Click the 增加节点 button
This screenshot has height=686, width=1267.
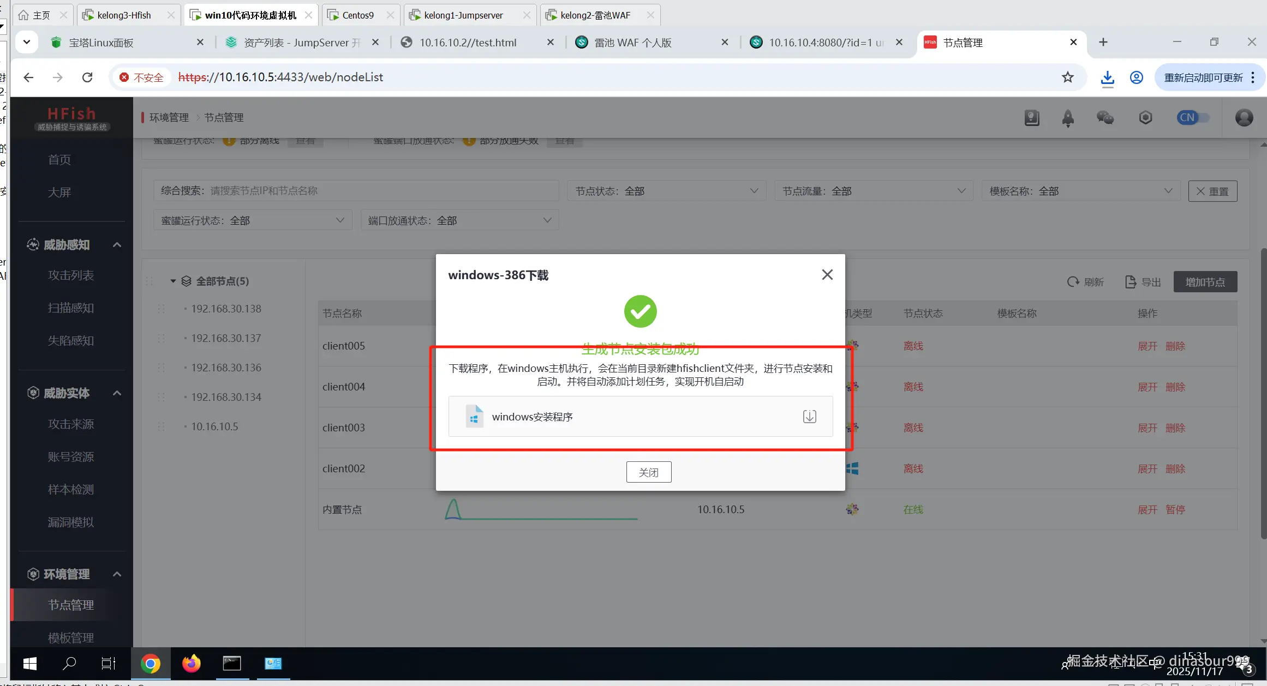pyautogui.click(x=1205, y=282)
